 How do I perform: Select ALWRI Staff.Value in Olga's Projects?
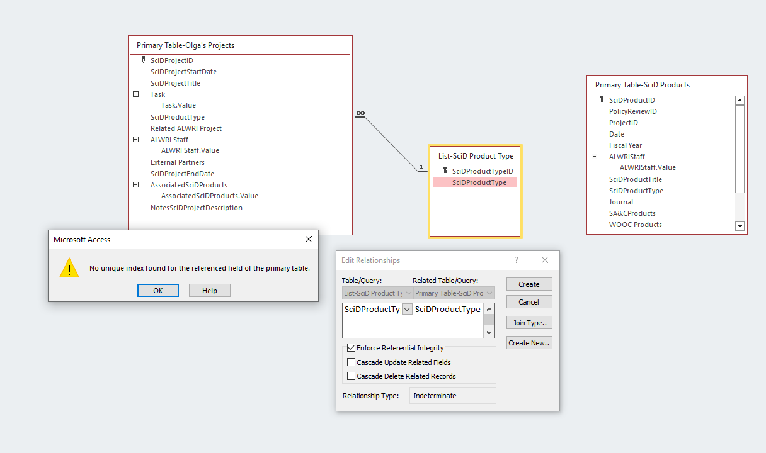click(190, 151)
